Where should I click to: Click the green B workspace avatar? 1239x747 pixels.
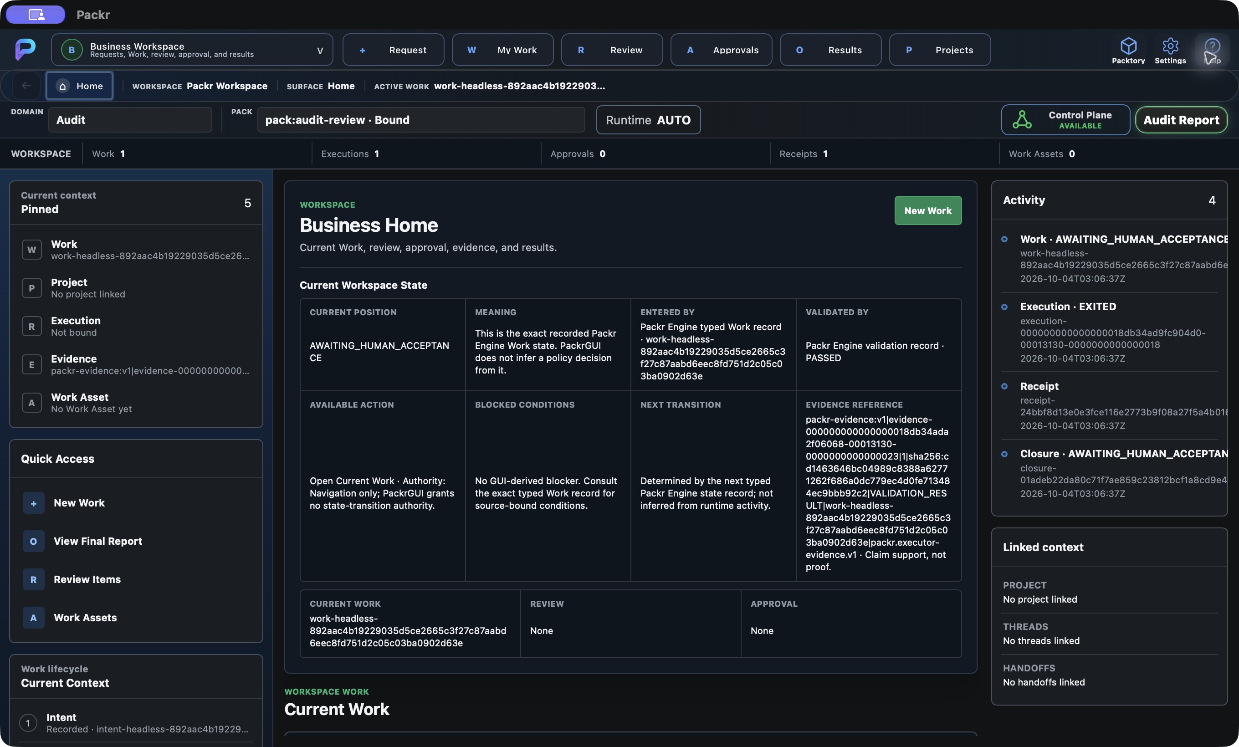72,50
